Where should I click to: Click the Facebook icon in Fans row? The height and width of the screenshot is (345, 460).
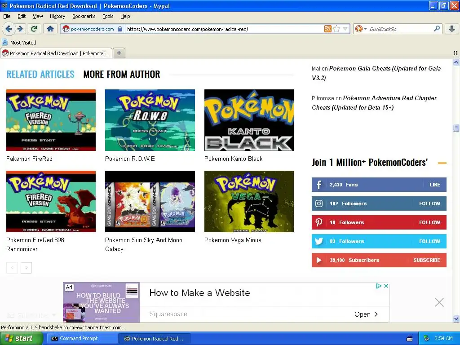tap(319, 185)
